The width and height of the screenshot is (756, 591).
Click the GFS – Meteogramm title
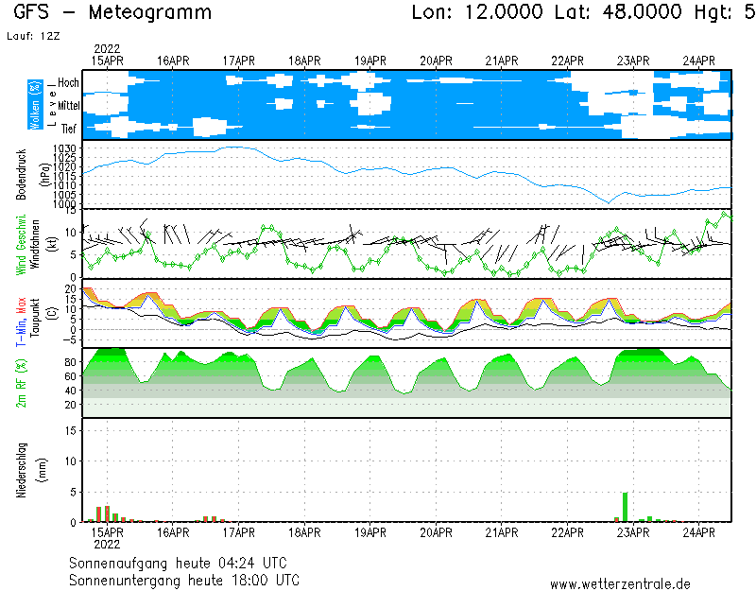[x=113, y=12]
